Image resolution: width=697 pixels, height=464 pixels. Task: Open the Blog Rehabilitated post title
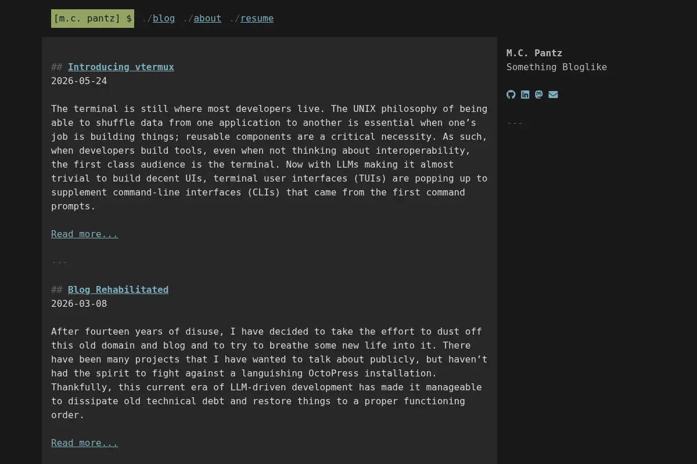tap(118, 289)
